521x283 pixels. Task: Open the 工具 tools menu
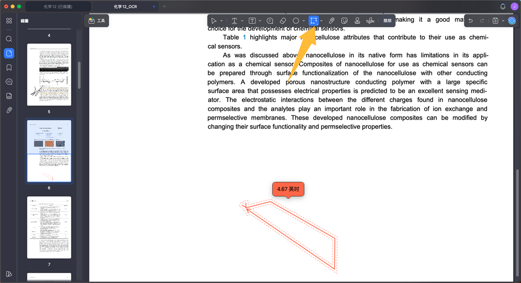(x=97, y=21)
